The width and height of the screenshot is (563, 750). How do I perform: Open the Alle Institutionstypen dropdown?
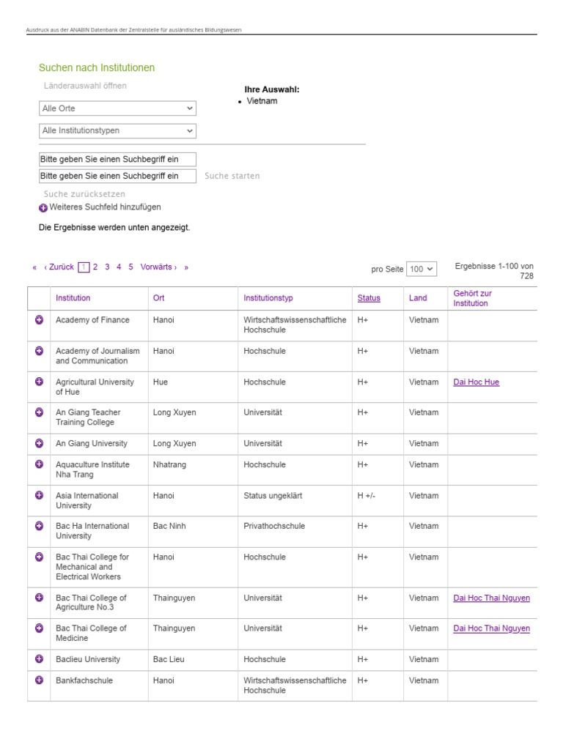(117, 131)
